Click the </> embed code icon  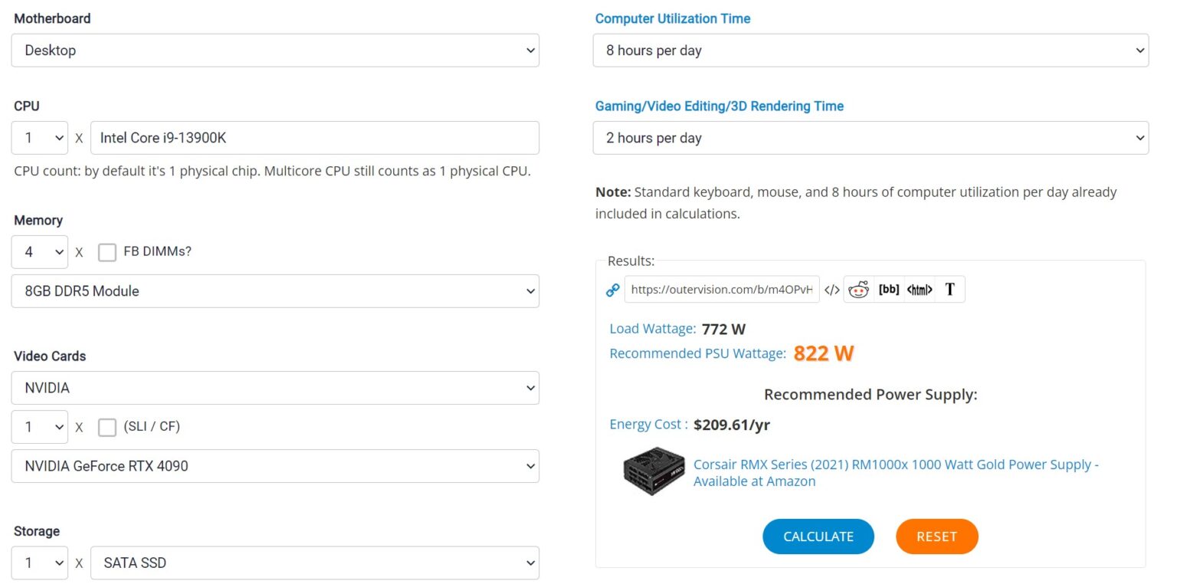coord(831,290)
